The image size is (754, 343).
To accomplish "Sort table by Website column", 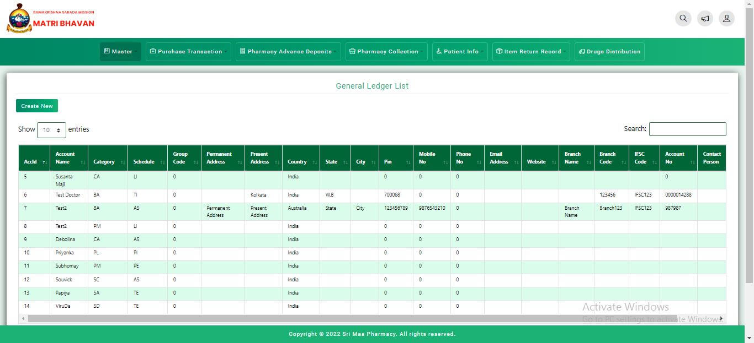I will (540, 158).
